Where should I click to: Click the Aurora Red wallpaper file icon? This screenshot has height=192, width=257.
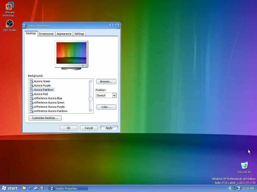[31, 94]
